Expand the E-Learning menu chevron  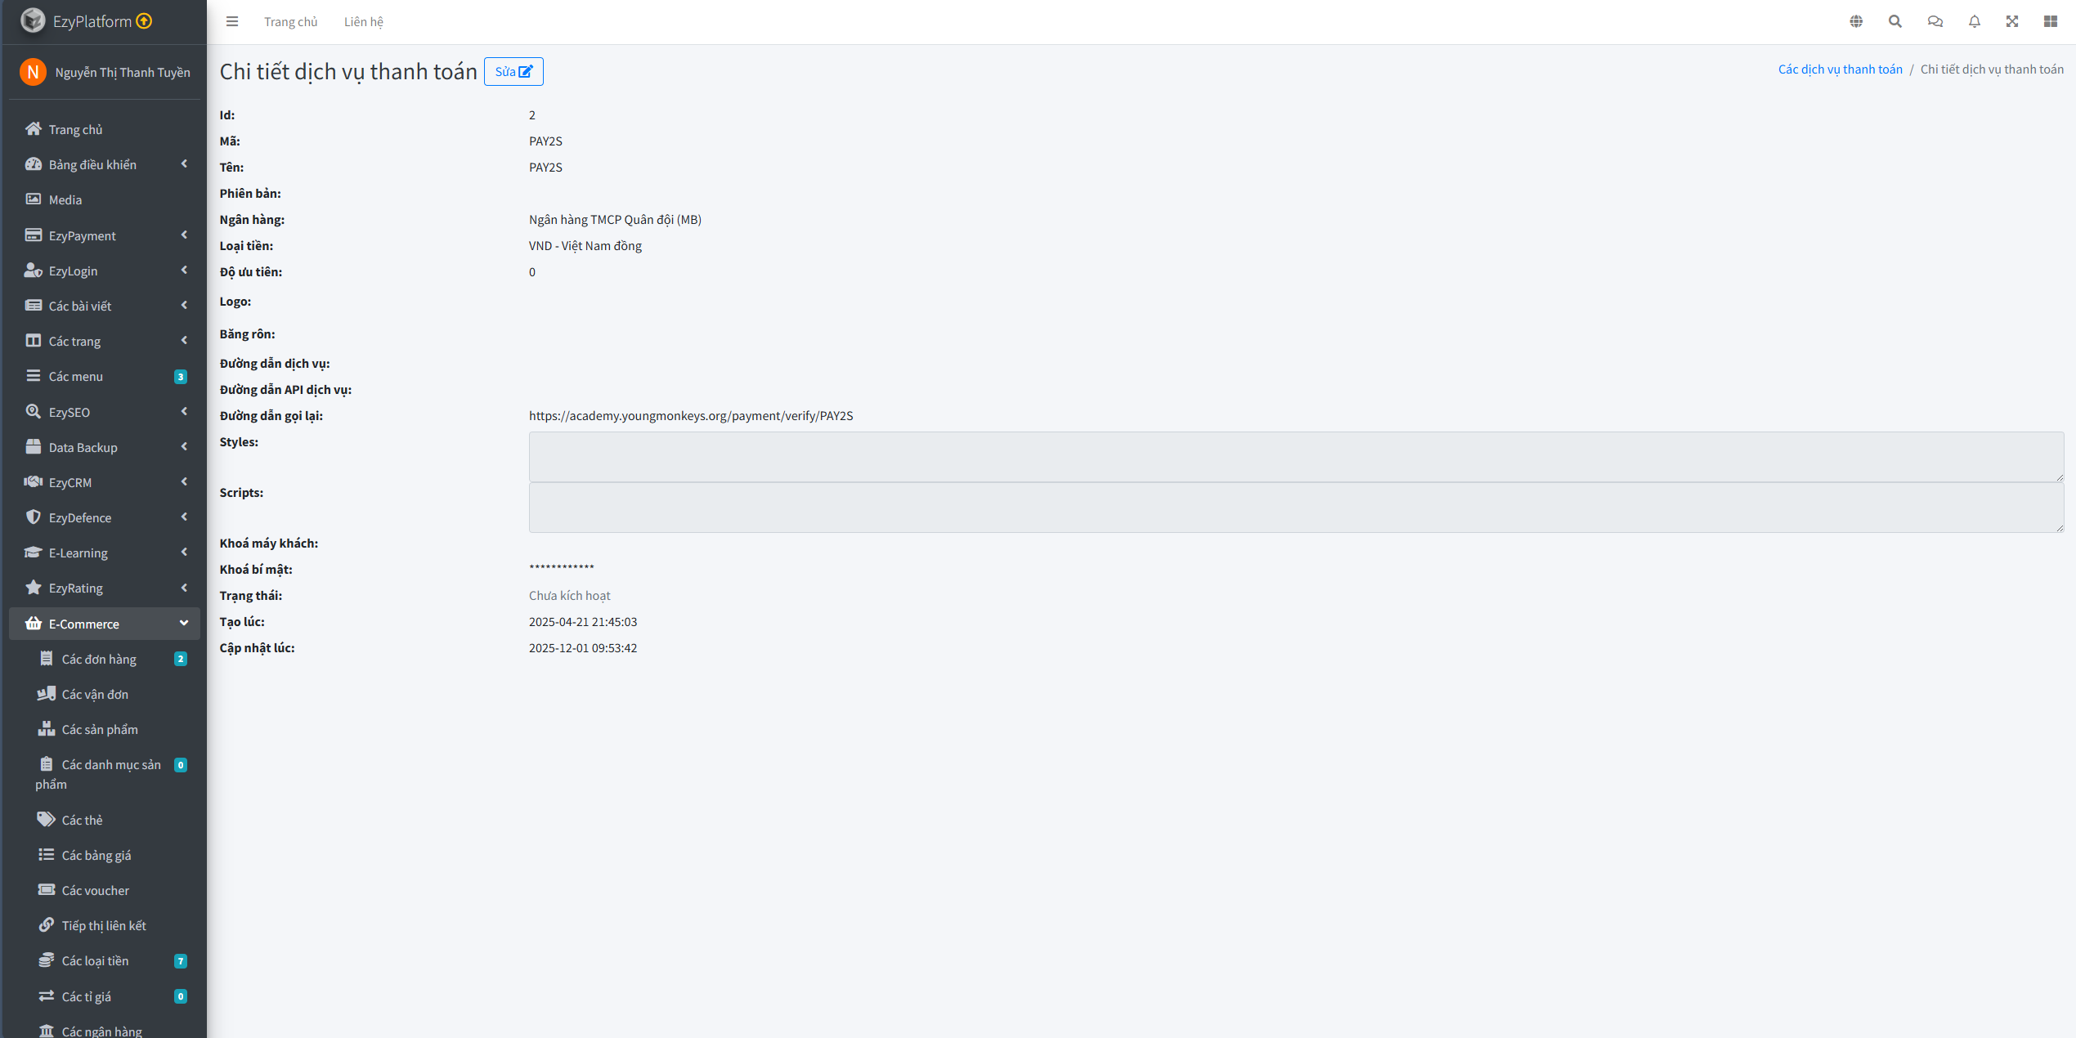coord(184,553)
